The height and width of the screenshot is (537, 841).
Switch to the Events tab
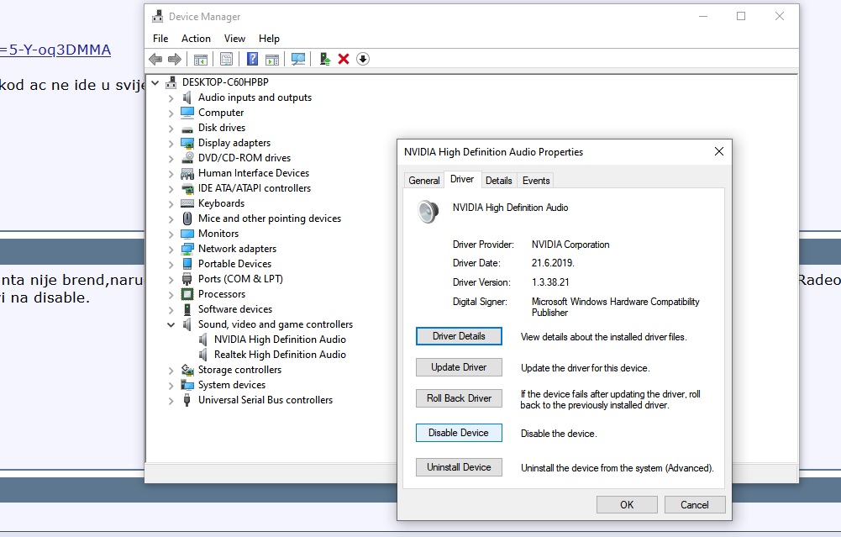(536, 181)
